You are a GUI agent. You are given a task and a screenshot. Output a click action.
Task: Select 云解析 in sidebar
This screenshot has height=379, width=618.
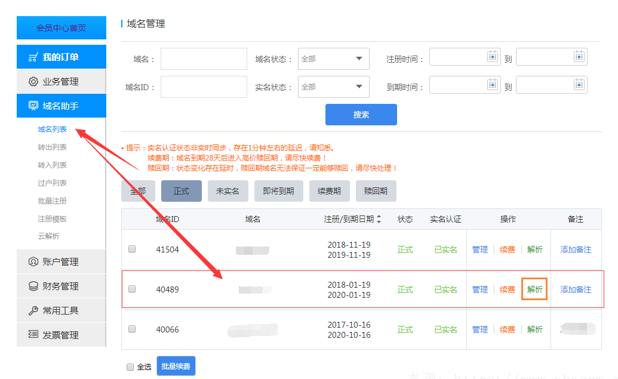(48, 236)
